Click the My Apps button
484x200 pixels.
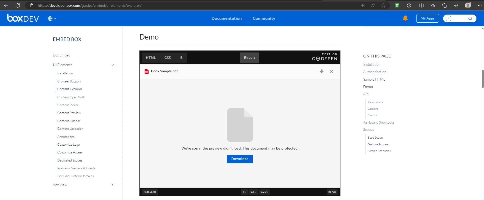[427, 18]
